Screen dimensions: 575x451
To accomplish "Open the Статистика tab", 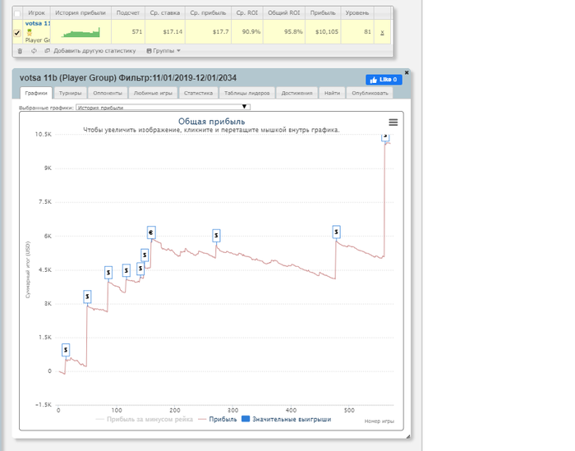I will (x=199, y=93).
